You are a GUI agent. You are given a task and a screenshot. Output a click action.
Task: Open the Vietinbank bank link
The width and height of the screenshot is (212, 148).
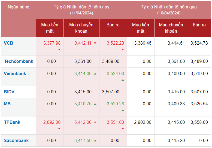pyautogui.click(x=15, y=73)
